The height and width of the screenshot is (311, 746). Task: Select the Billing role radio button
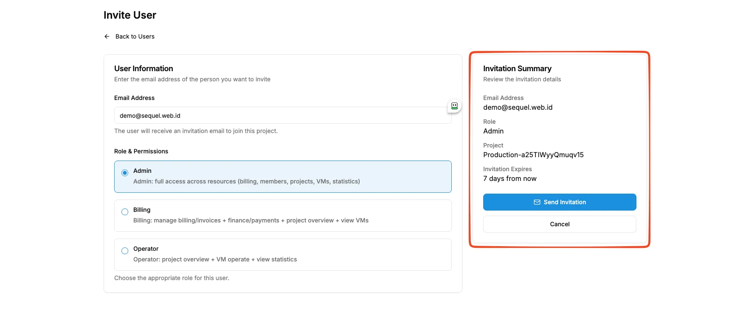pyautogui.click(x=125, y=212)
